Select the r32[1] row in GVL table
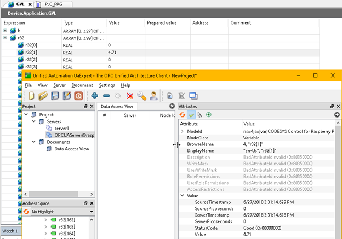The height and width of the screenshot is (239, 342). (160, 53)
